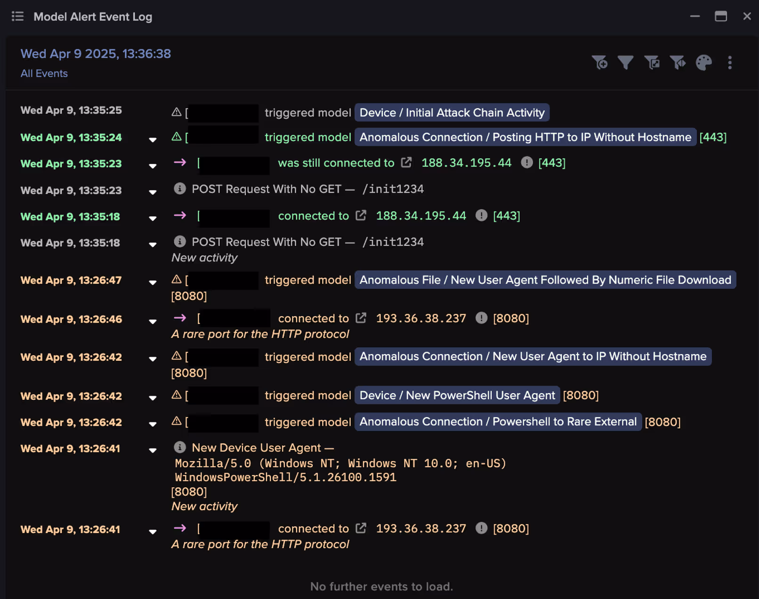Open external link icon at 13:35:23 connection
The image size is (759, 599).
[x=406, y=162]
